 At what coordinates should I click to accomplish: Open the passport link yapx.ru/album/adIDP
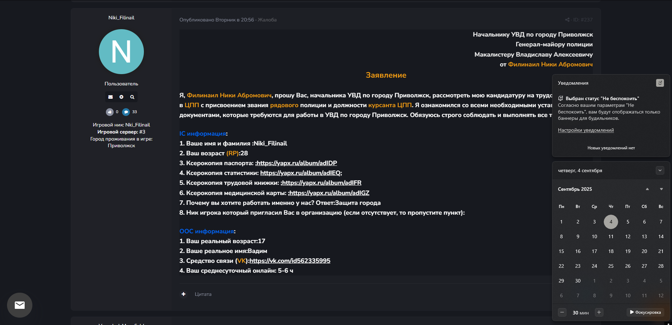[297, 163]
